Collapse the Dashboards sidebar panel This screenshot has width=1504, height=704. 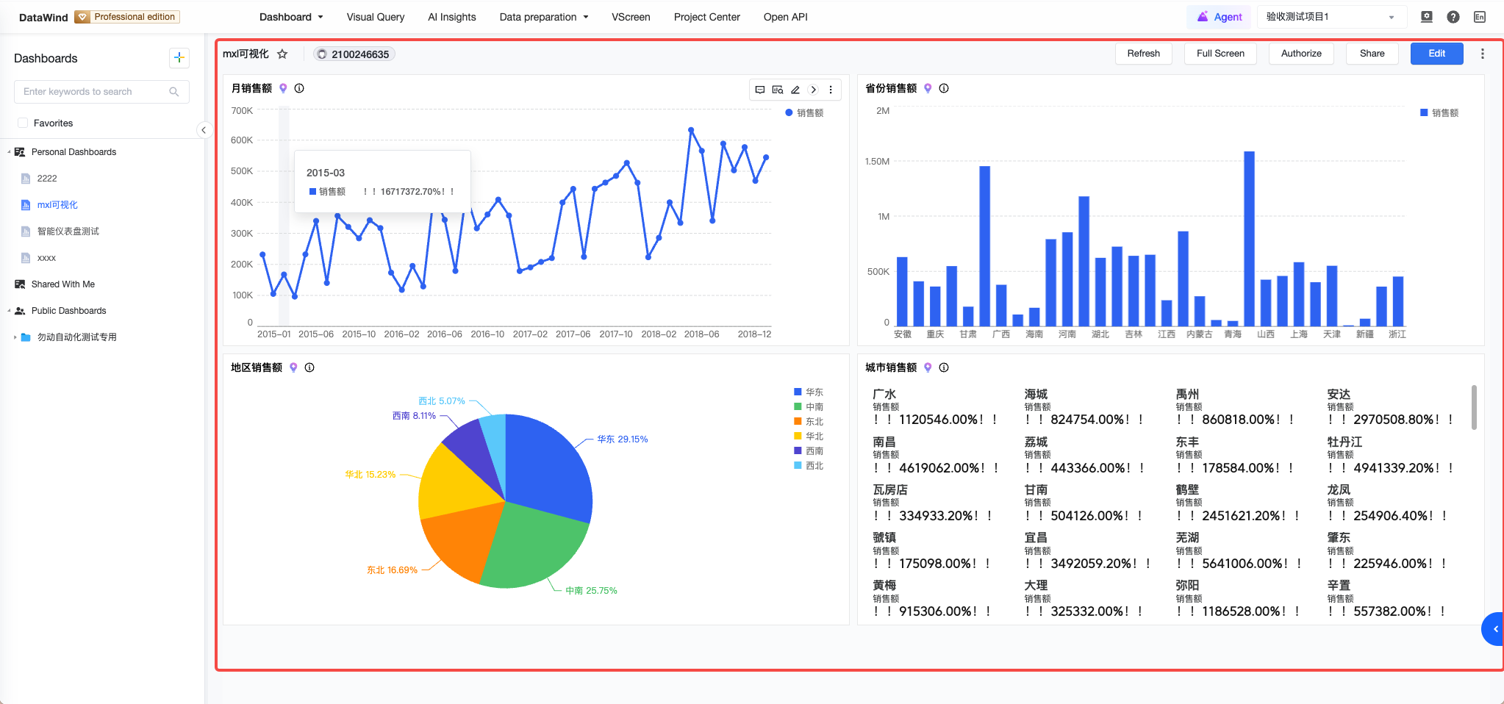204,130
